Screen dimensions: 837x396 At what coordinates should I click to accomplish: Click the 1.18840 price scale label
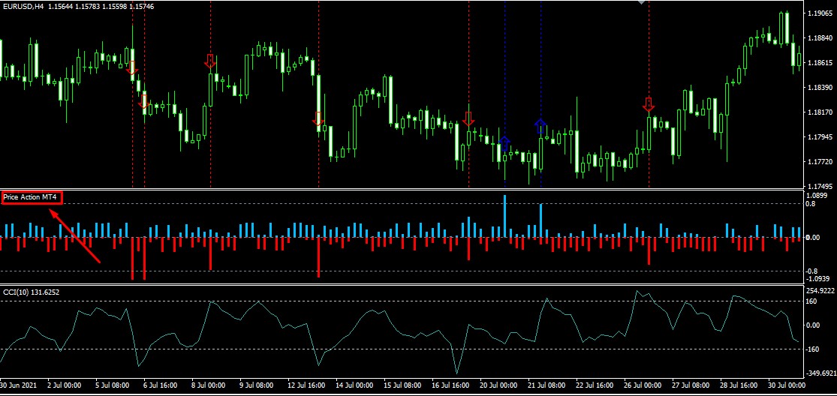pos(820,38)
